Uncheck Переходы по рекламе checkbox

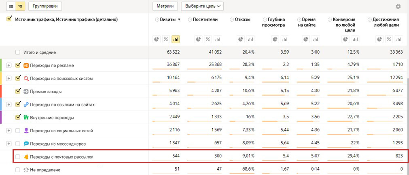[x=17, y=65]
